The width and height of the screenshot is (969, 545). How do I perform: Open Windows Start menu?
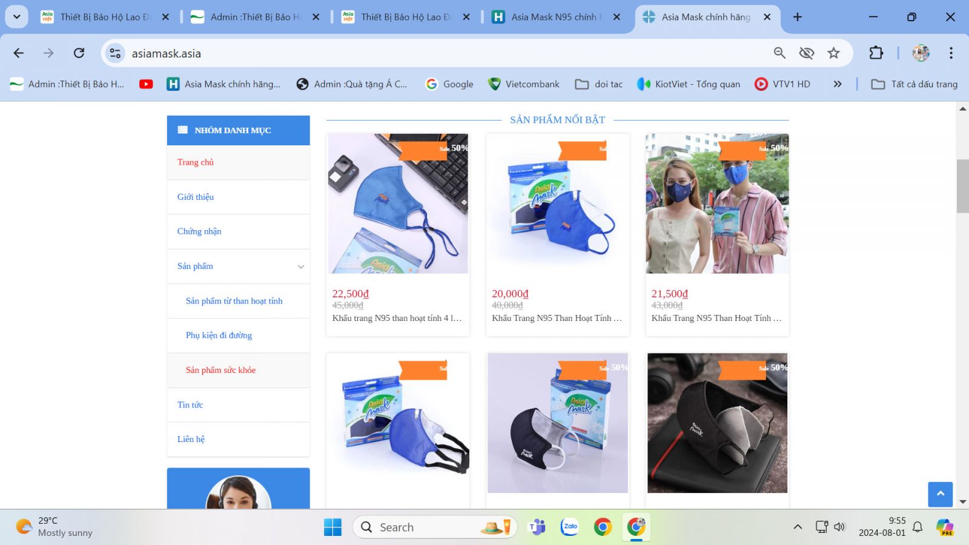[332, 527]
